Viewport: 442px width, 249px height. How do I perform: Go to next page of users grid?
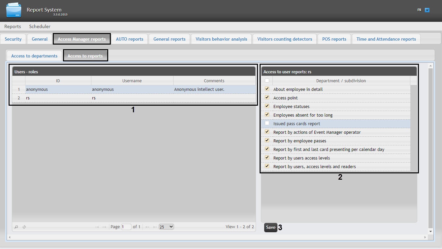point(147,227)
